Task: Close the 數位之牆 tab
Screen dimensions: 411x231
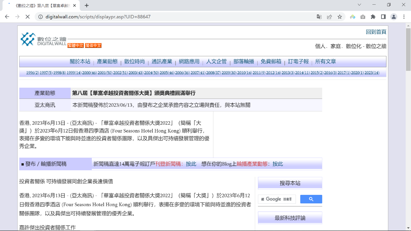Action: click(74, 5)
